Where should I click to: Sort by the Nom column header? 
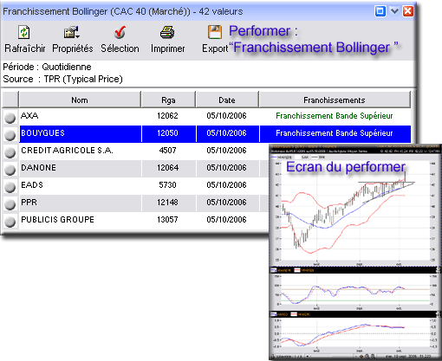point(80,100)
